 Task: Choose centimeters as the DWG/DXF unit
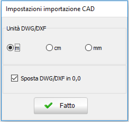[x=49, y=48]
